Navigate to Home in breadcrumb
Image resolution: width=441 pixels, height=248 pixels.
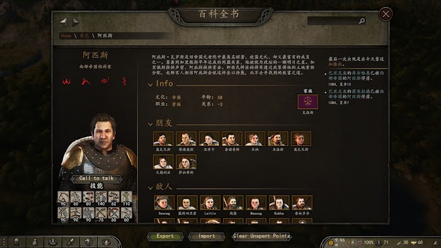(x=66, y=36)
